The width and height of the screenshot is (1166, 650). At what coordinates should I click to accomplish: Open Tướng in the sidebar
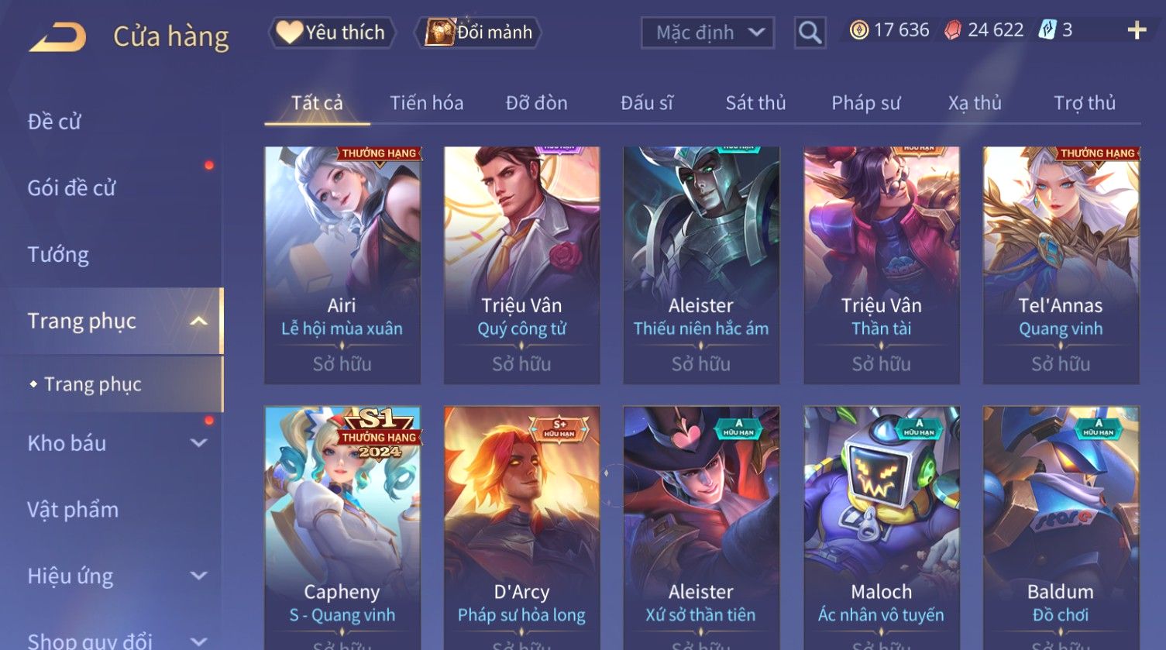pyautogui.click(x=58, y=254)
